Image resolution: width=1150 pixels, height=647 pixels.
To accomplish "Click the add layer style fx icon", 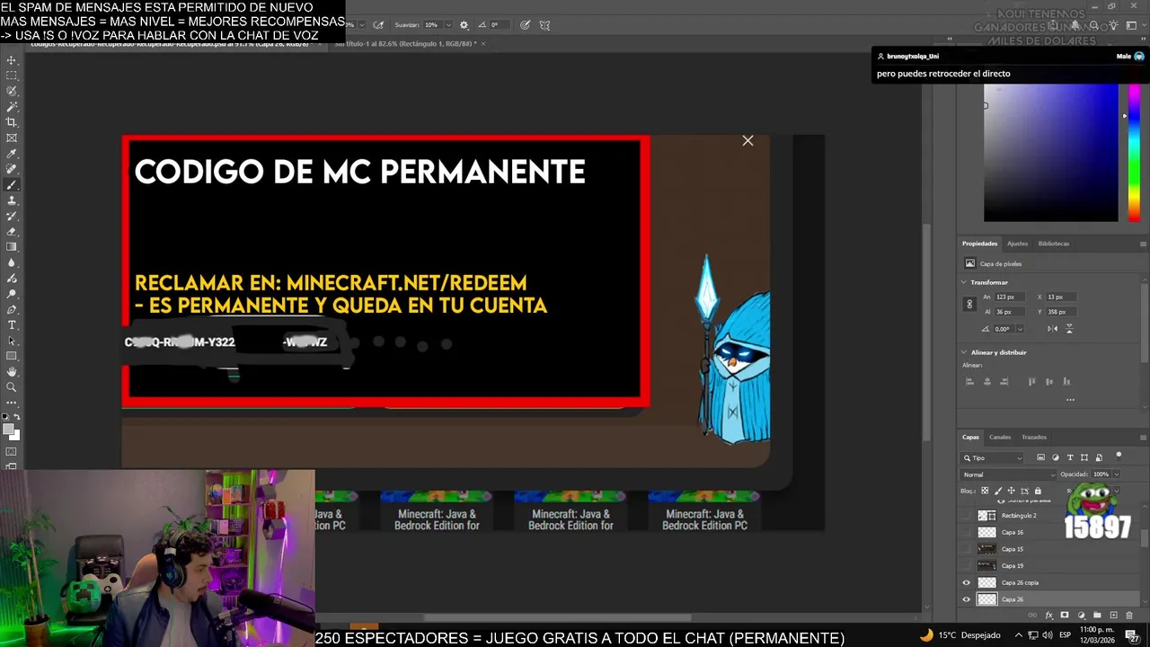I will coord(1048,615).
